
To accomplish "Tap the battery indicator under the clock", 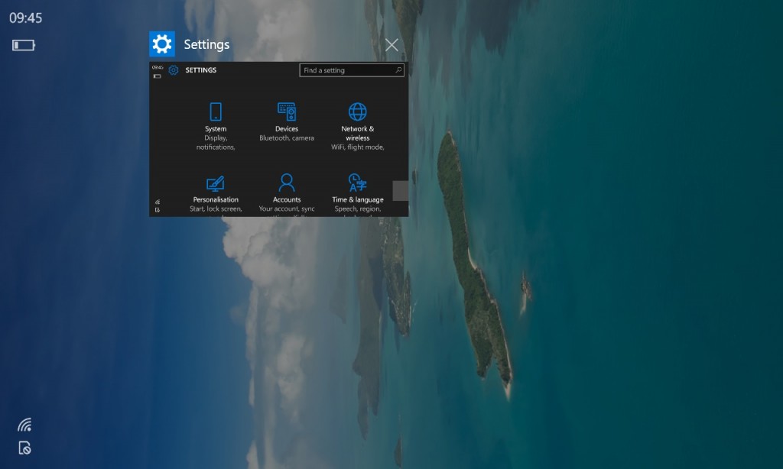I will click(24, 45).
